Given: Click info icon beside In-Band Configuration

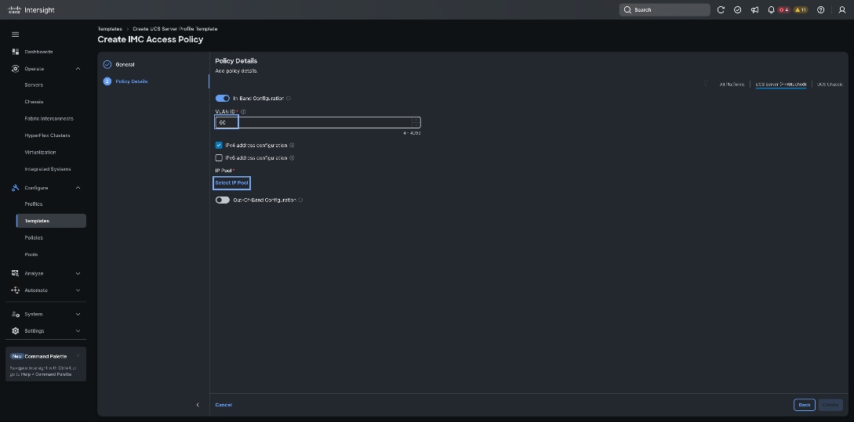Looking at the screenshot, I should click(289, 99).
